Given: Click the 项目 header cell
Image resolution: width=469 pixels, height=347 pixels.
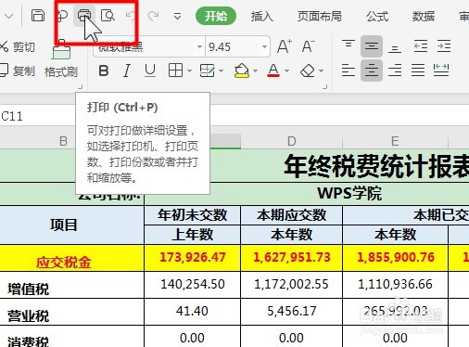Looking at the screenshot, I should [71, 225].
